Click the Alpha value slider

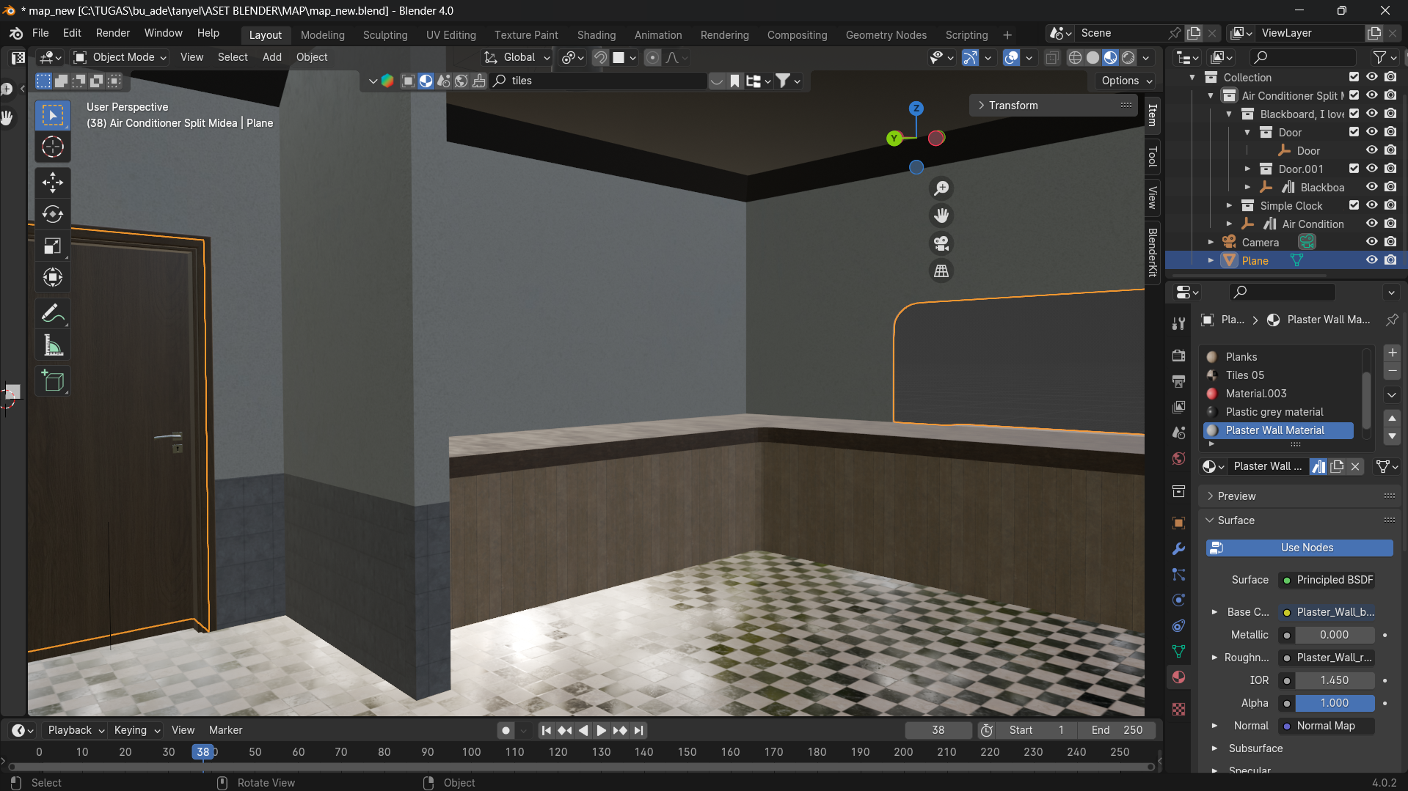tap(1334, 703)
